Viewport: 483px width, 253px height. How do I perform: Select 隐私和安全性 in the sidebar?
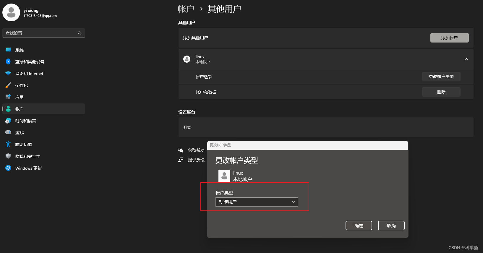(44, 156)
